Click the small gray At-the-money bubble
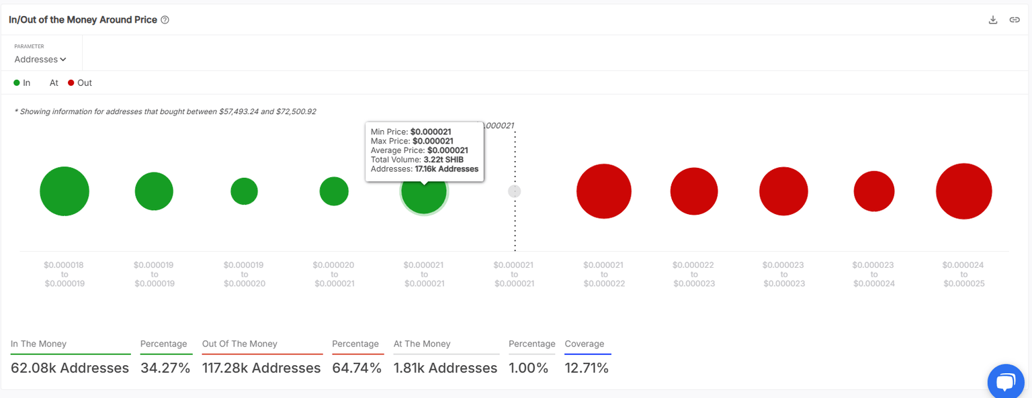This screenshot has height=398, width=1032. point(514,191)
